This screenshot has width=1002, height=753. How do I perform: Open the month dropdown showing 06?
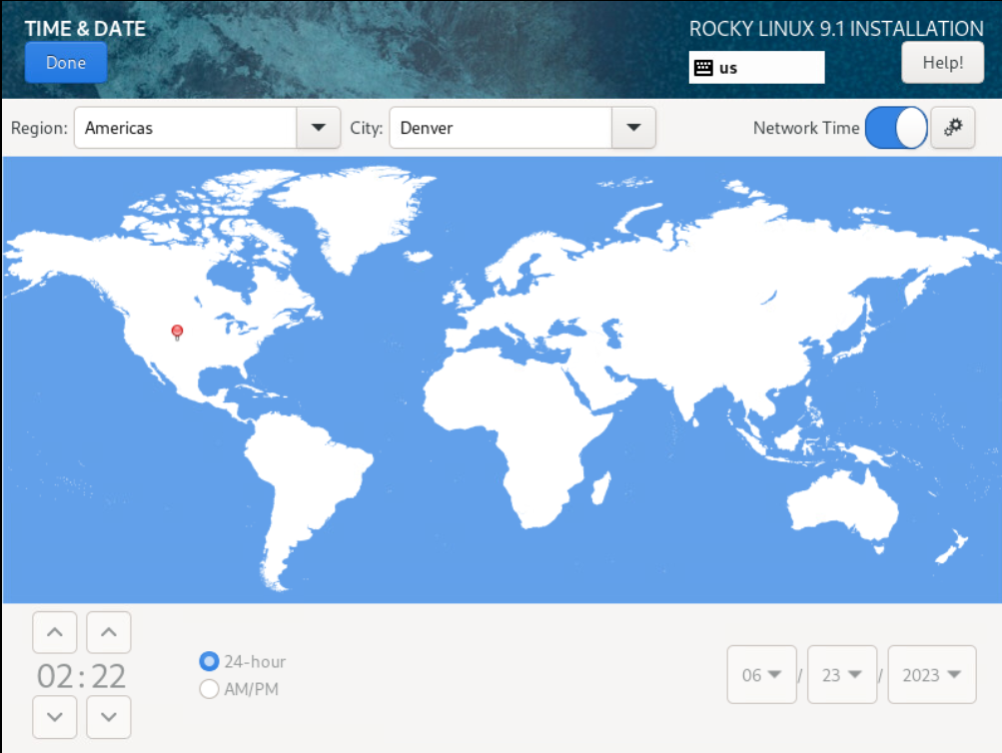[761, 675]
